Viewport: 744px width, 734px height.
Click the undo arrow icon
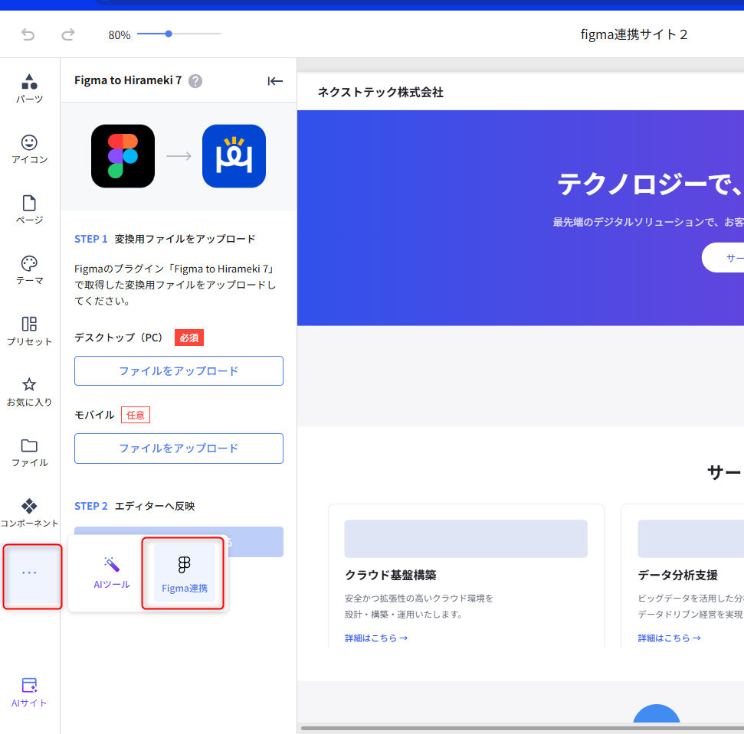click(x=28, y=34)
